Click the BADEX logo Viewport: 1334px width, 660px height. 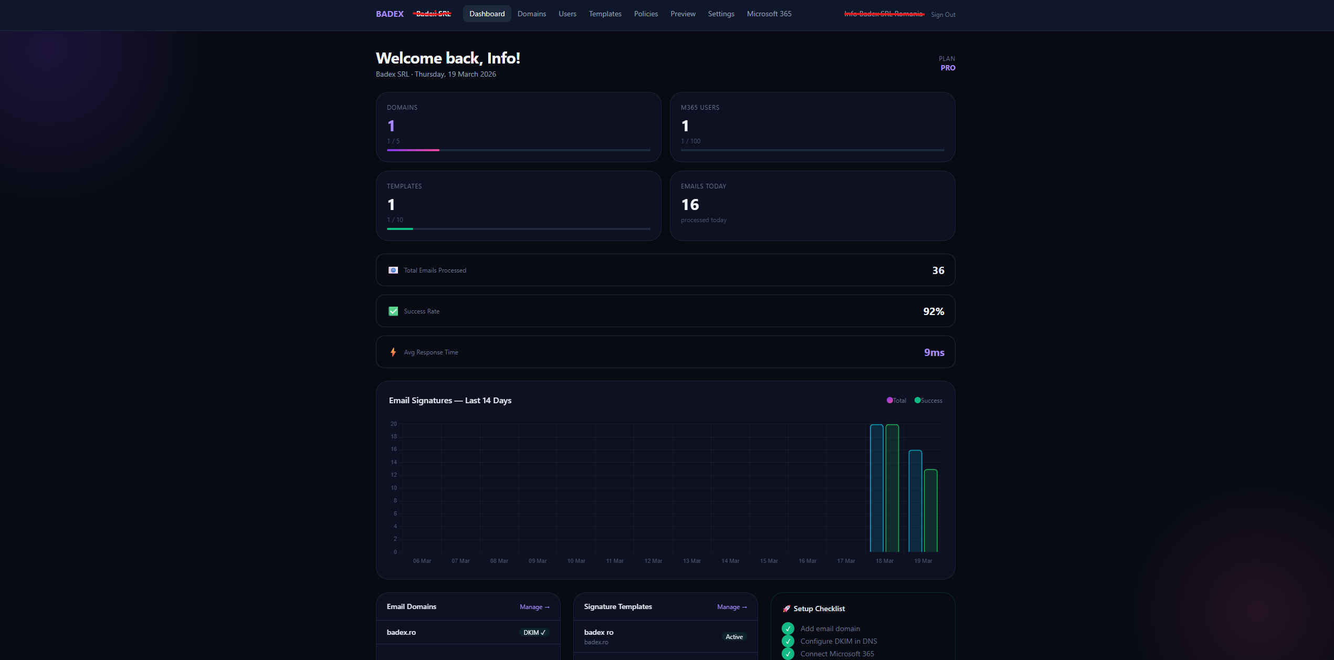click(390, 14)
